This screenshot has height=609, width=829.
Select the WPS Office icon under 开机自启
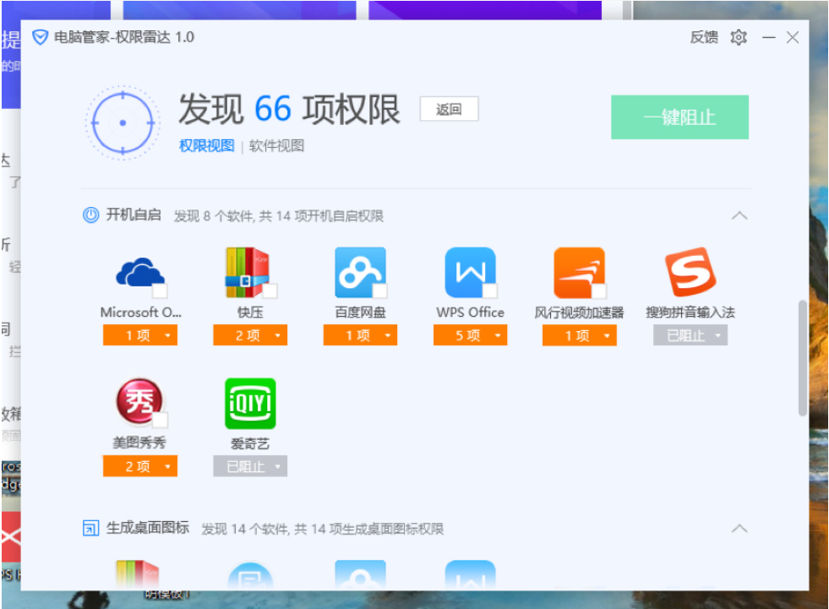pos(470,273)
